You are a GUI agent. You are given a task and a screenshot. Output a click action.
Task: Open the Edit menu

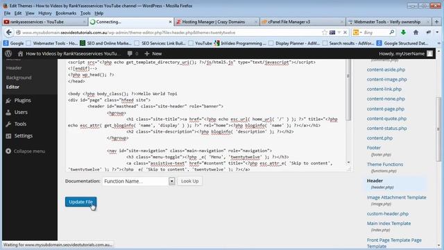tap(18, 13)
